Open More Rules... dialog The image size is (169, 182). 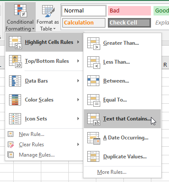pos(122,172)
